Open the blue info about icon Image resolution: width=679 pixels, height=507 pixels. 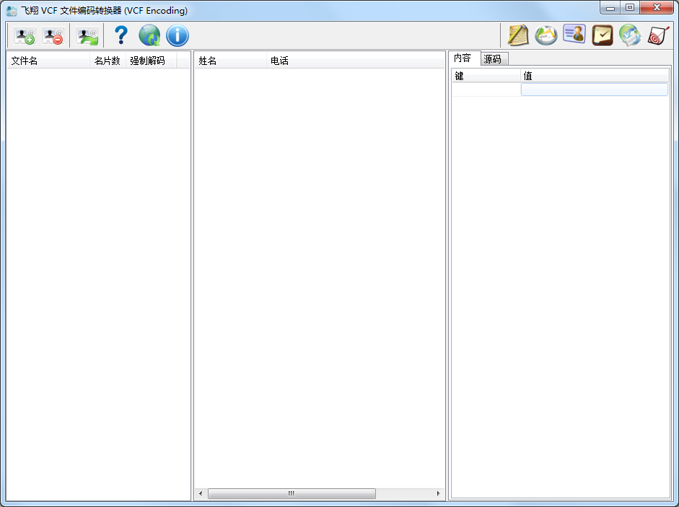[177, 35]
